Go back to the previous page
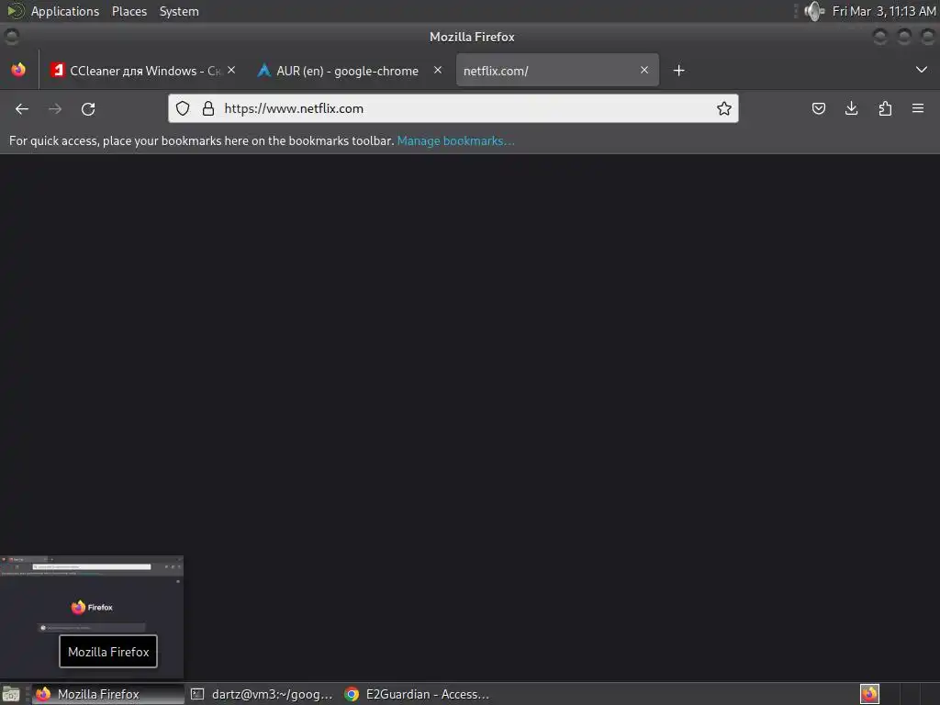Image resolution: width=940 pixels, height=705 pixels. pos(22,108)
